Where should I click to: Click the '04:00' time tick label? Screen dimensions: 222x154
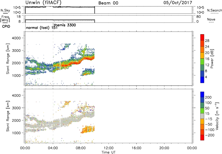click(x=53, y=148)
